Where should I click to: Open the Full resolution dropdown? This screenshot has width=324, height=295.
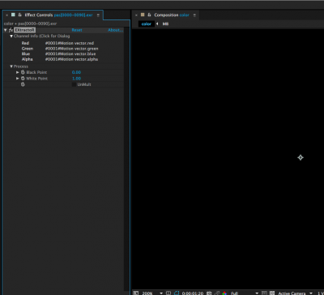245,293
